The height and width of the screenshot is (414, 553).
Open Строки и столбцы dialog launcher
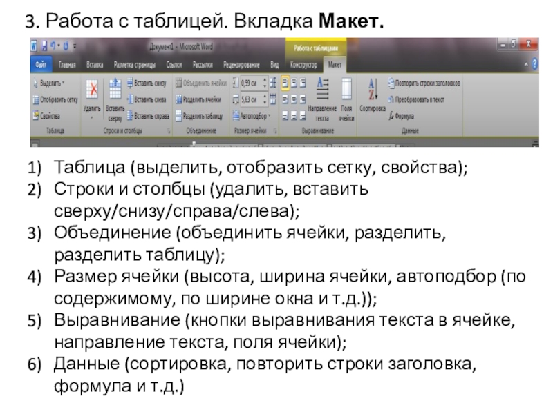click(x=169, y=131)
